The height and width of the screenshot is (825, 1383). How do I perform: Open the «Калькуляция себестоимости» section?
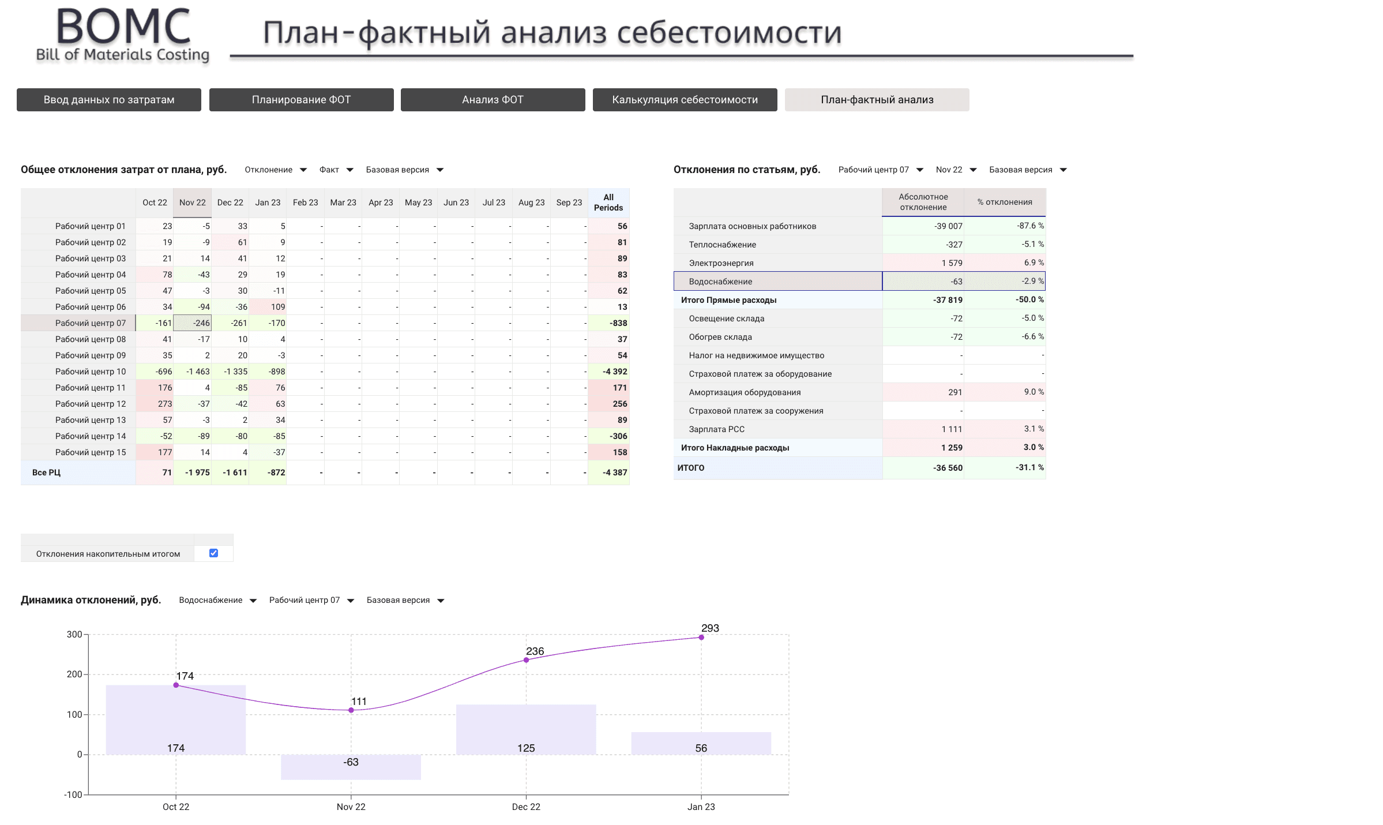(x=685, y=99)
